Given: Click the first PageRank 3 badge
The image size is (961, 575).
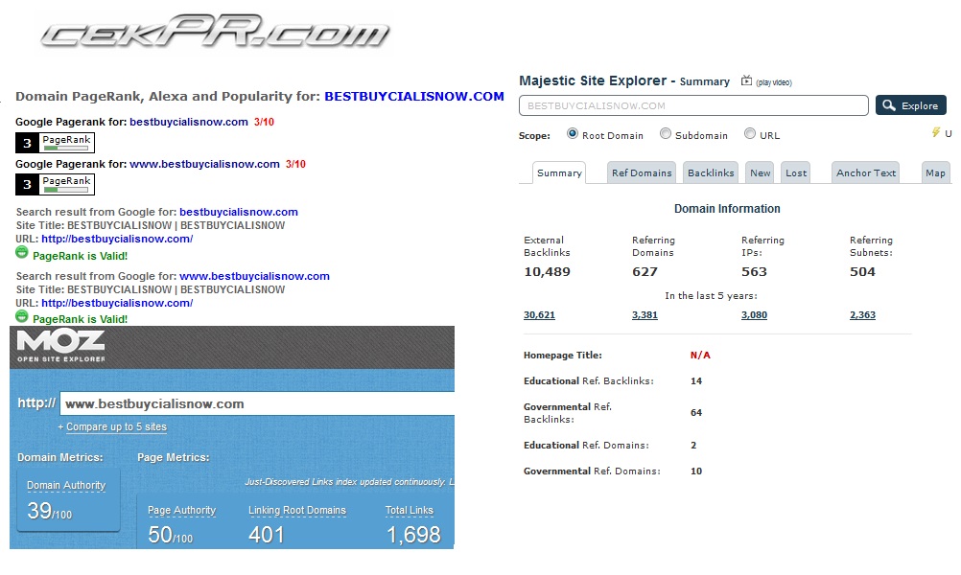Looking at the screenshot, I should (56, 143).
